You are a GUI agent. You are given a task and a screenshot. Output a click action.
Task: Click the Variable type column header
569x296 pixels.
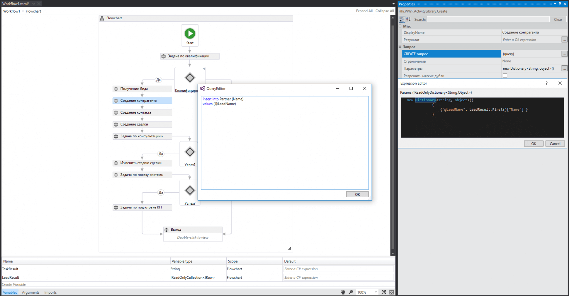point(198,261)
